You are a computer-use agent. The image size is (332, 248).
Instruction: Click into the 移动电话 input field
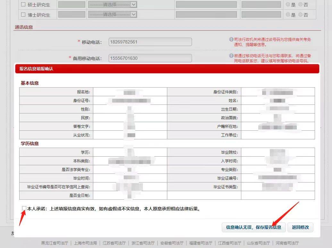pos(150,42)
